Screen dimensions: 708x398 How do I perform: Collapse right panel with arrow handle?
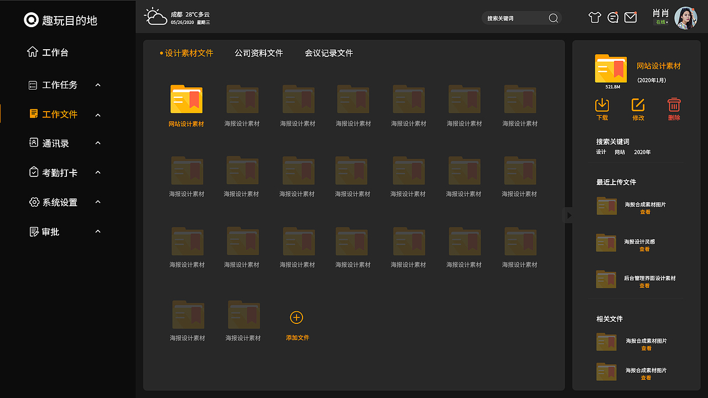click(x=569, y=215)
